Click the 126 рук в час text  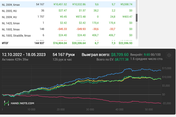62,60
